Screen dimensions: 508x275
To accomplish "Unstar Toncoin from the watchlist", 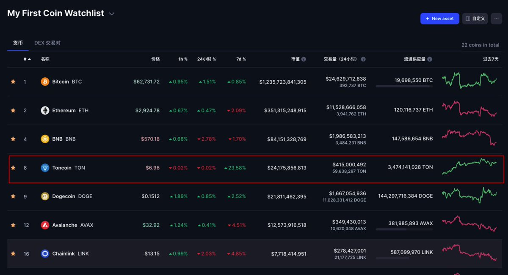I will [x=13, y=168].
